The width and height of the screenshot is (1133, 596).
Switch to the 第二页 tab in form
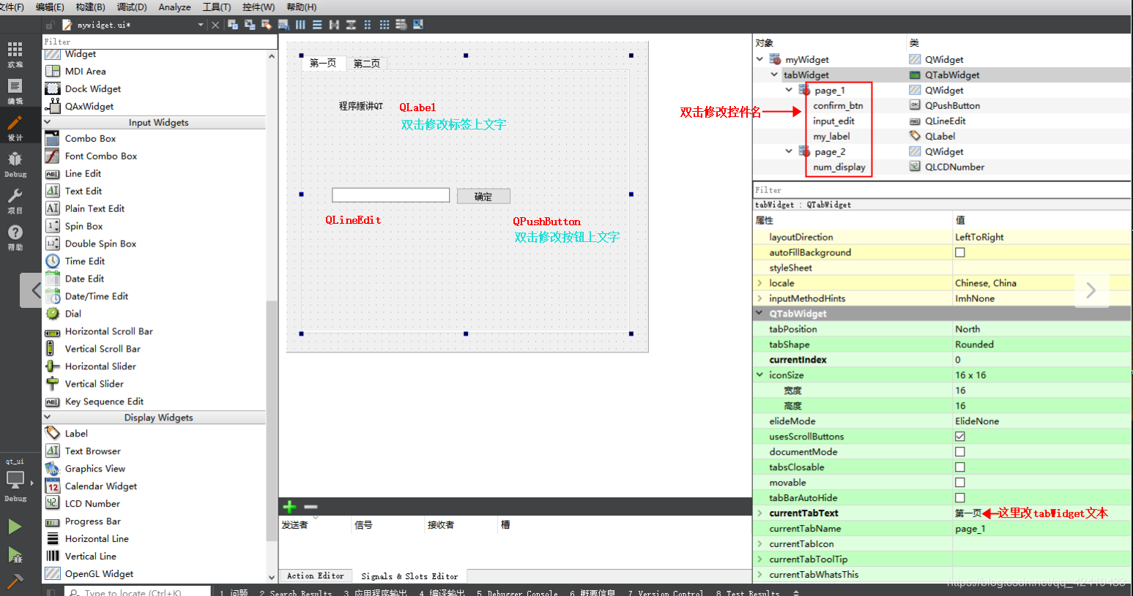coord(367,64)
